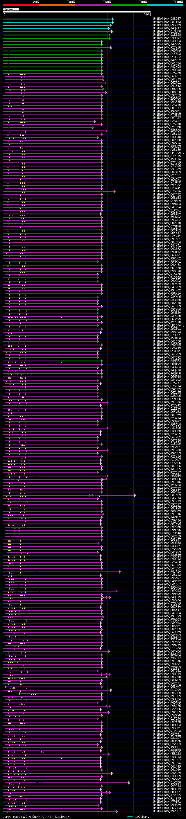
Task: Select the label UniRef100_B6SZ37
Action: (x=167, y=76)
